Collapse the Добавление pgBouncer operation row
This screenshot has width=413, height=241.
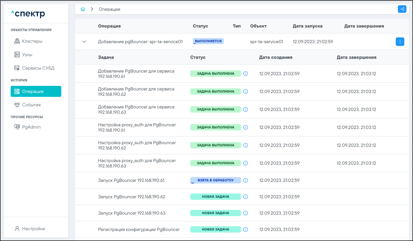pyautogui.click(x=84, y=42)
